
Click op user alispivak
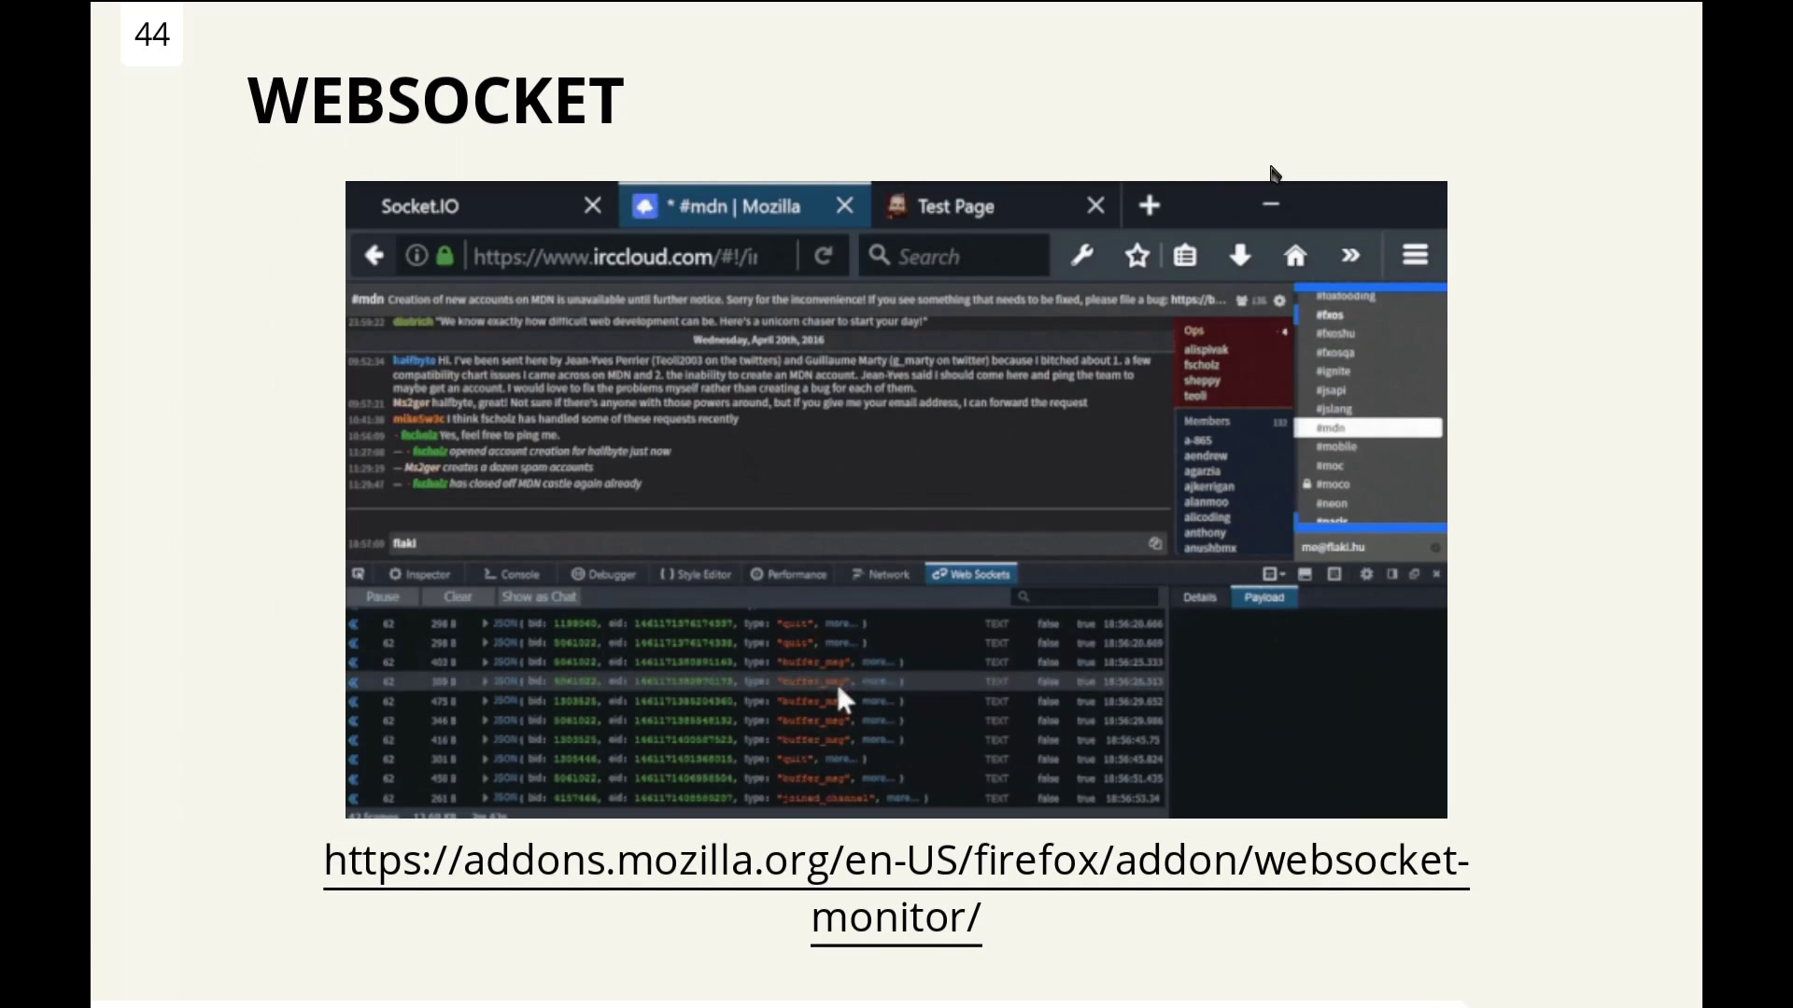click(x=1207, y=350)
